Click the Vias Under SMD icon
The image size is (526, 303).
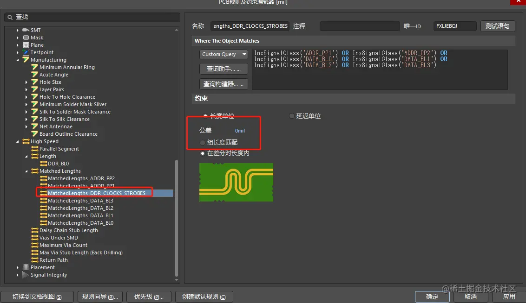click(x=34, y=238)
